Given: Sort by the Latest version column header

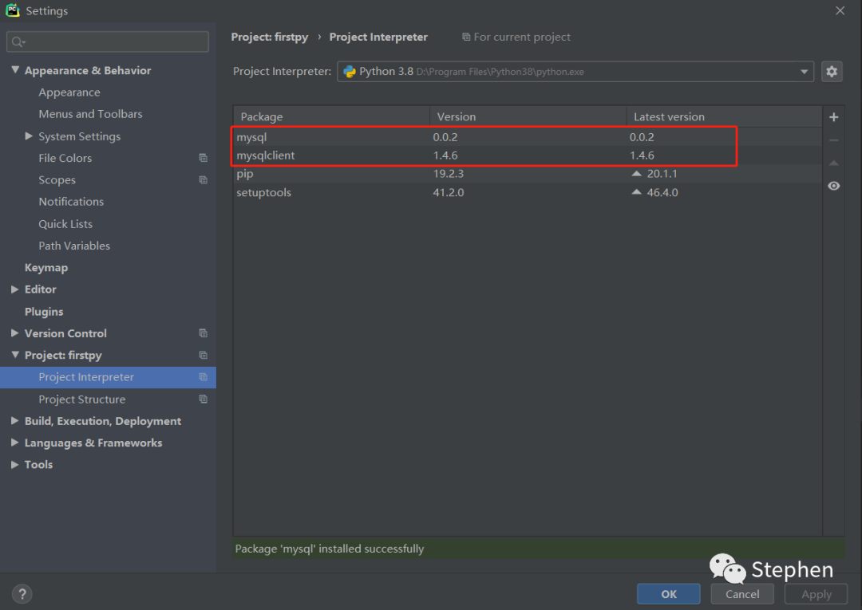Looking at the screenshot, I should click(x=724, y=116).
